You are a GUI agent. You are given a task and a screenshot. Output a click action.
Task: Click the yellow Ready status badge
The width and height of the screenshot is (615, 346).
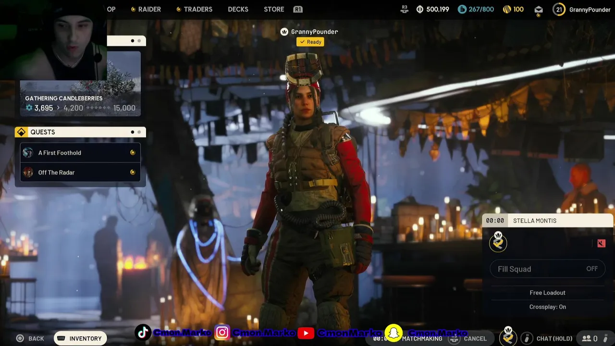tap(310, 42)
